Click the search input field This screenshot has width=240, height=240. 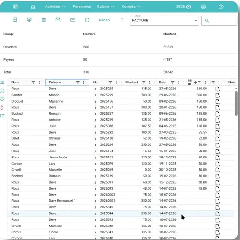click(x=219, y=21)
